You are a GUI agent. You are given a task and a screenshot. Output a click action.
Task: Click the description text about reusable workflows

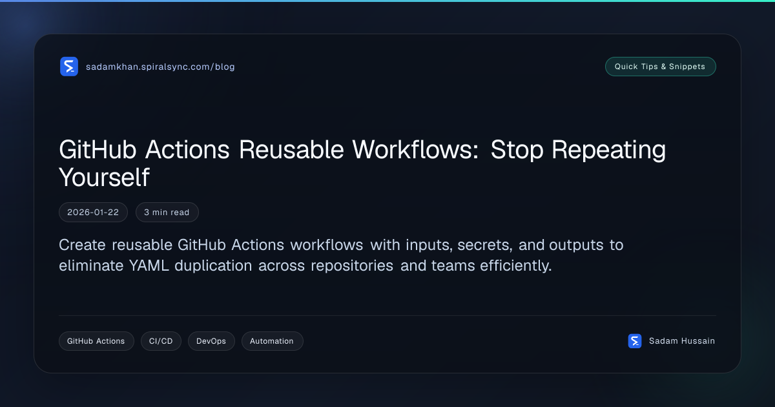coord(341,255)
